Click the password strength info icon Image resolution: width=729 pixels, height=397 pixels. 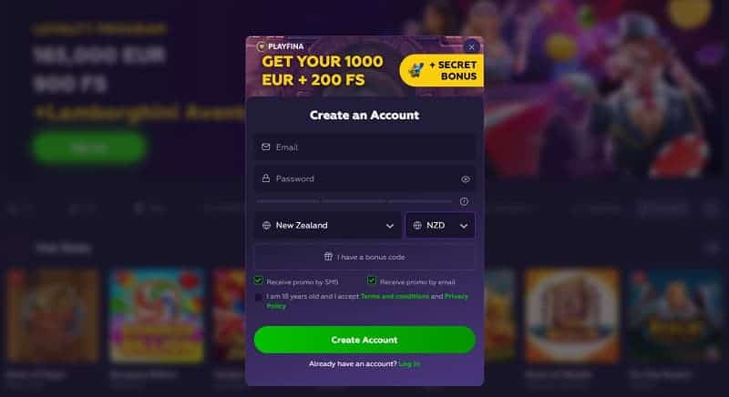click(464, 201)
